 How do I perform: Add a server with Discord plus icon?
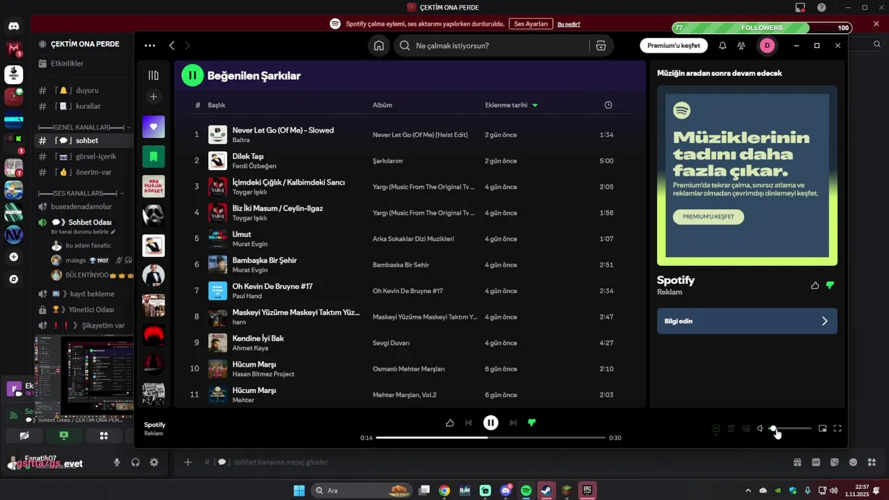(x=13, y=257)
